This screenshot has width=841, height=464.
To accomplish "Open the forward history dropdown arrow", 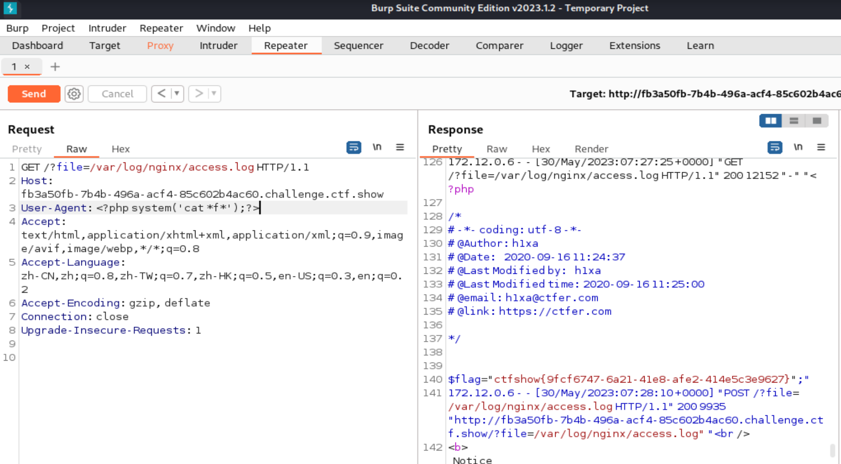I will (x=214, y=94).
